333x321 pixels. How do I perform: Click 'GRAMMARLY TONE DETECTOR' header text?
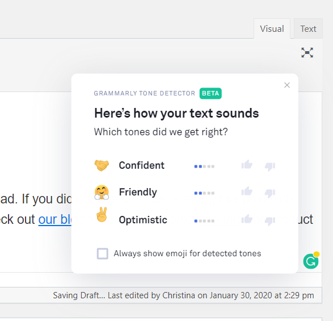[145, 93]
